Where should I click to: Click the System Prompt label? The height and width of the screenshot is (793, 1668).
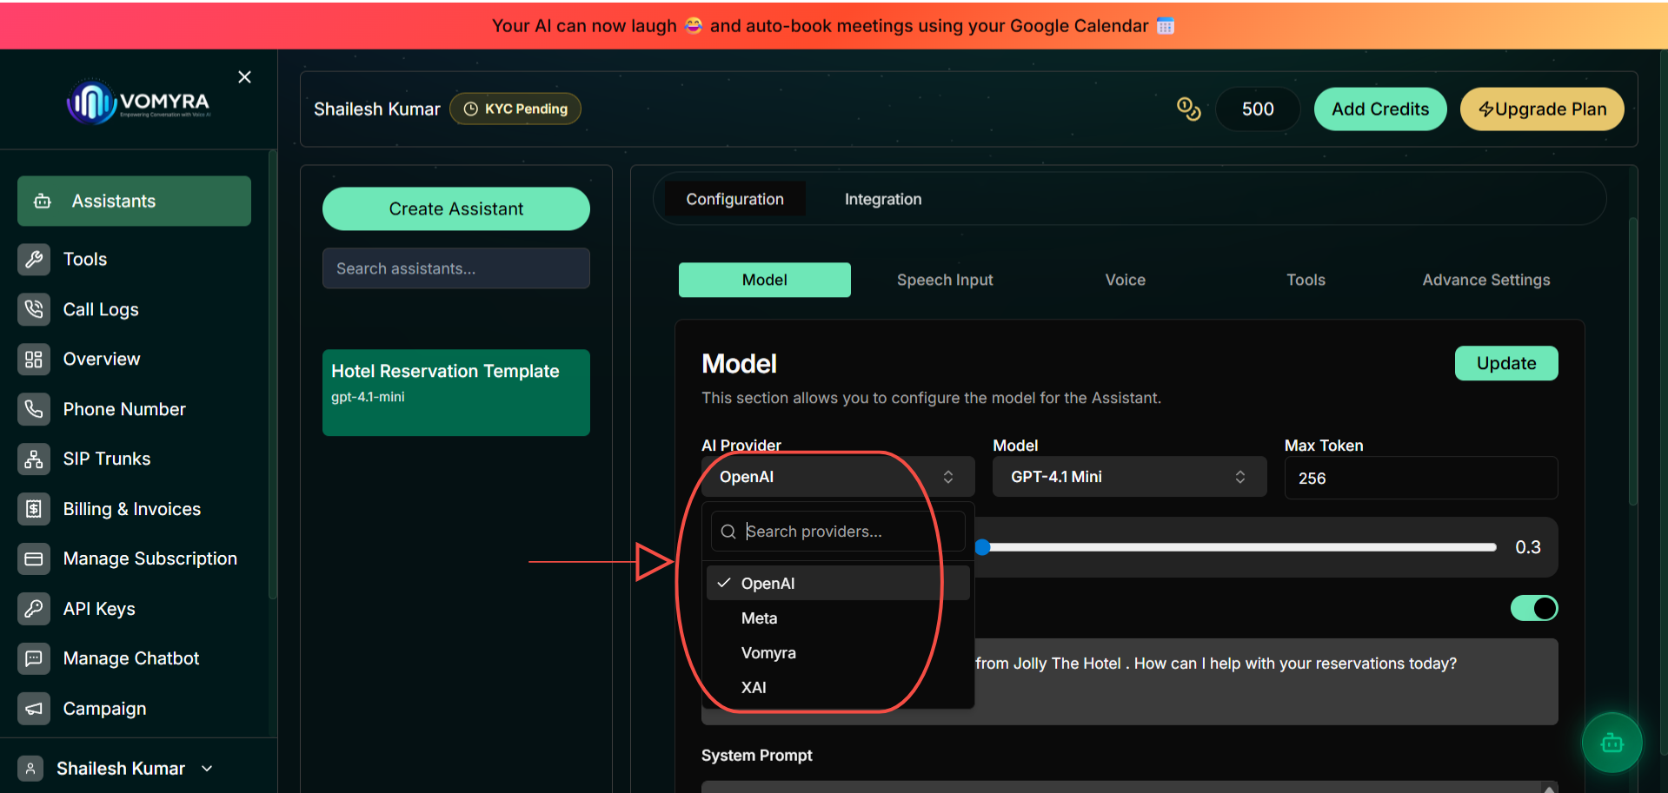[x=757, y=756]
